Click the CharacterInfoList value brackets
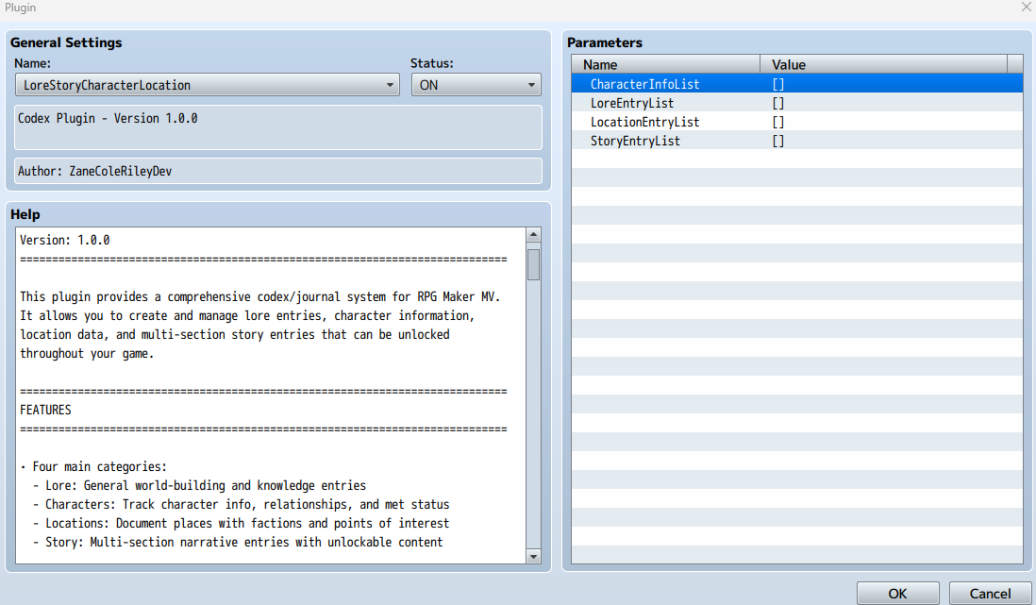Viewport: 1036px width, 605px height. (778, 84)
